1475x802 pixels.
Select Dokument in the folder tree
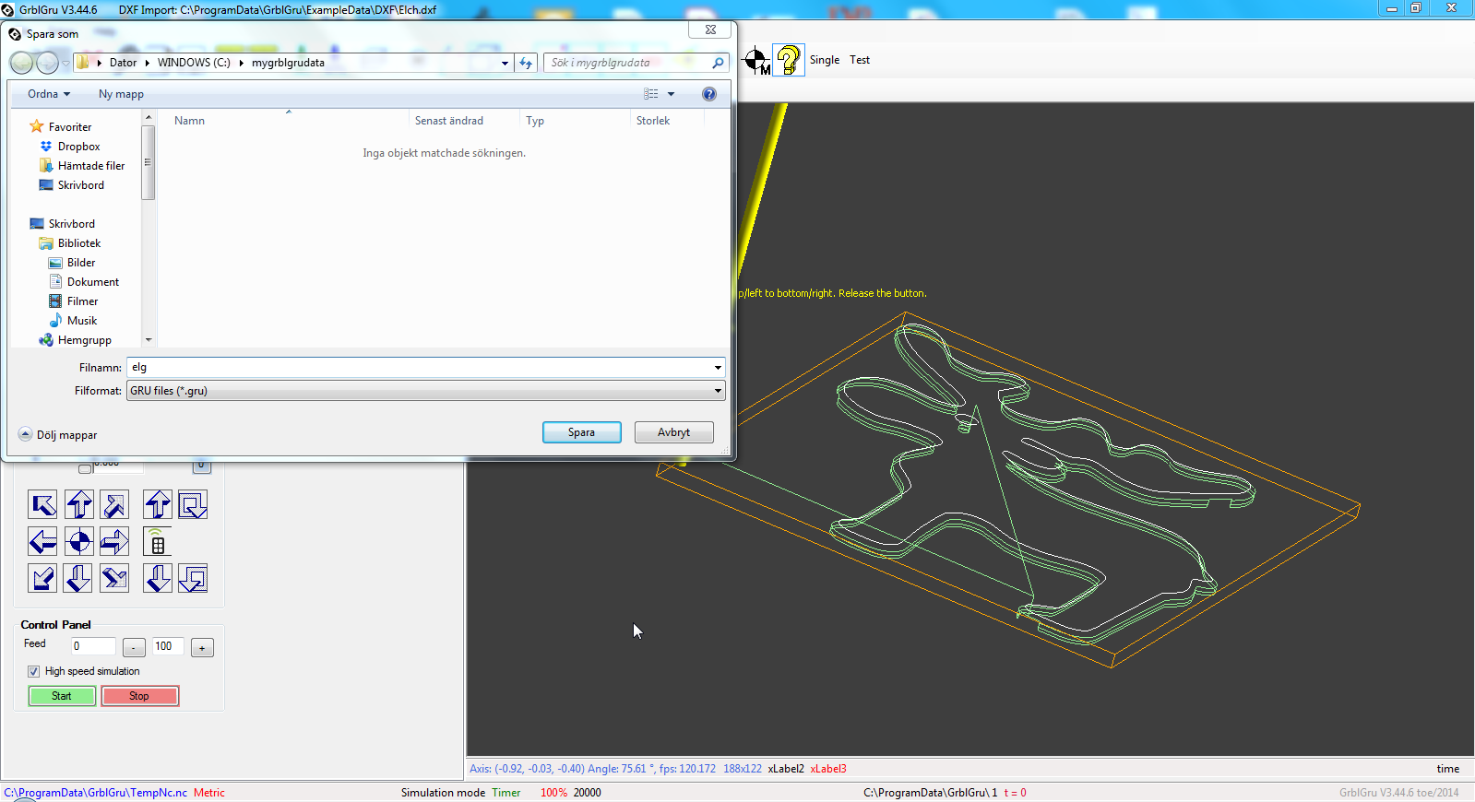click(x=92, y=282)
